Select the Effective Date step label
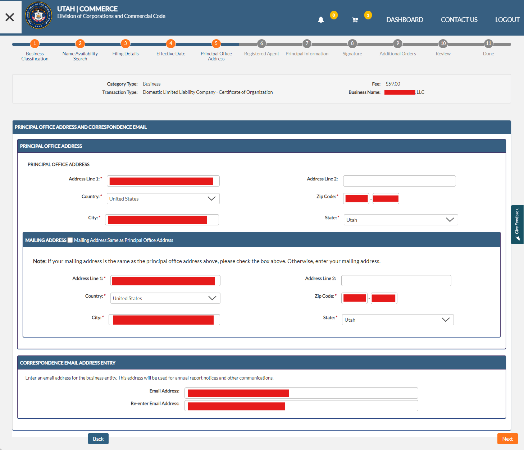Viewport: 524px width, 450px height. (x=171, y=54)
